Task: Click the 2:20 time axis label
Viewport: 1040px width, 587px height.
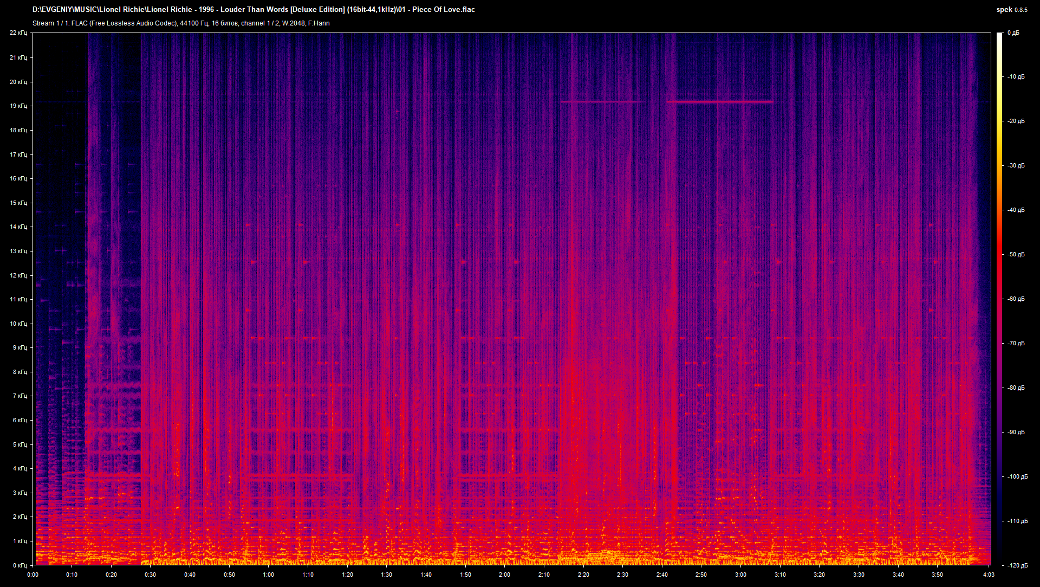Action: point(583,575)
